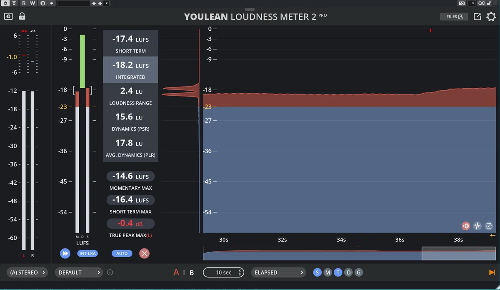500x290 pixels.
Task: Click the True Peak Max -0.4 dB box
Action: coord(130,223)
